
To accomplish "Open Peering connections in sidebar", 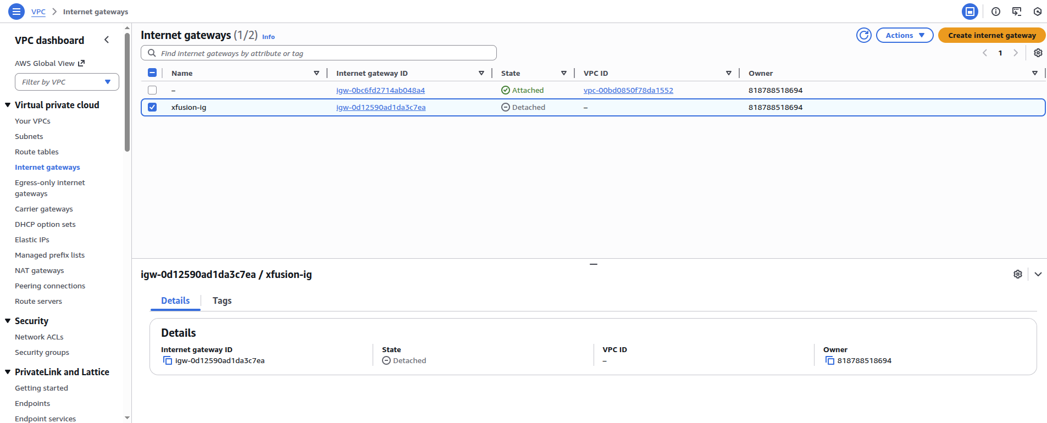I will (x=50, y=286).
